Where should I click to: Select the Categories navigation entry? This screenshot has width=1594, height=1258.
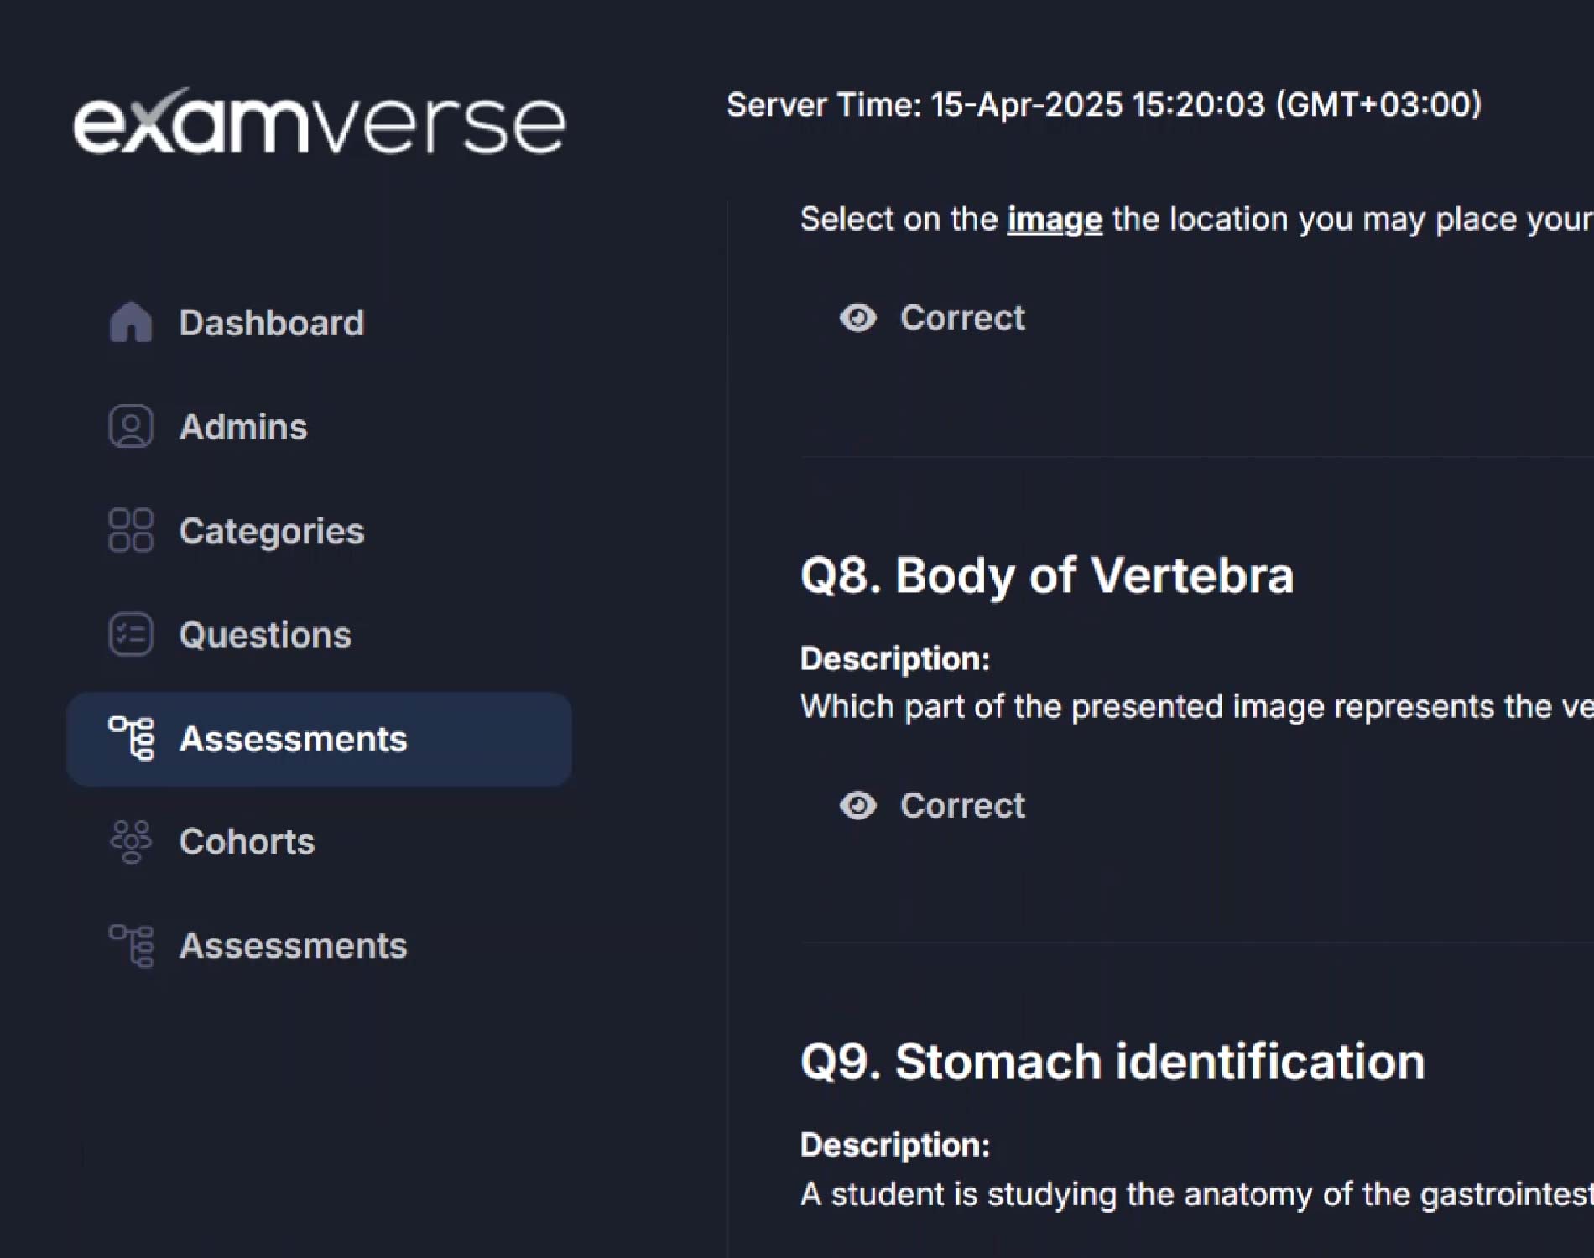click(272, 531)
